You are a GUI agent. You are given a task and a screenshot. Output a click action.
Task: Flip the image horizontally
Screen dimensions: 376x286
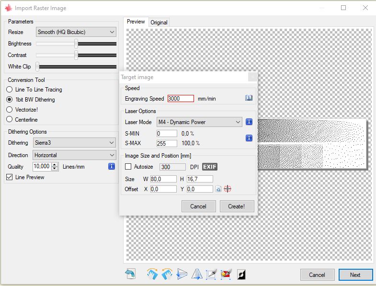point(197,274)
